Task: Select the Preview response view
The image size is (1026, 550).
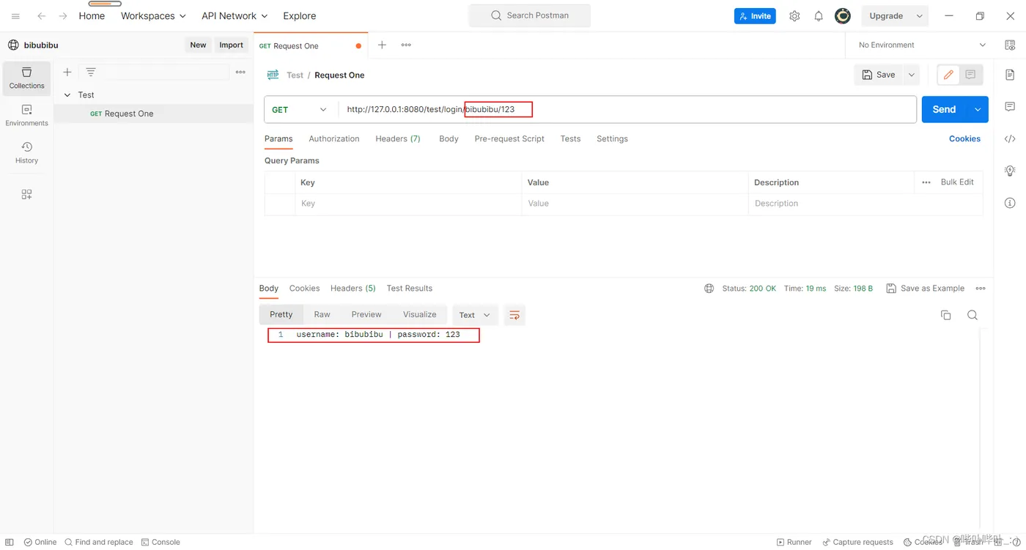Action: [x=366, y=315]
